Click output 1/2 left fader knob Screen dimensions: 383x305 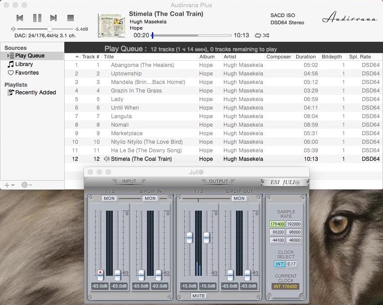(190, 238)
